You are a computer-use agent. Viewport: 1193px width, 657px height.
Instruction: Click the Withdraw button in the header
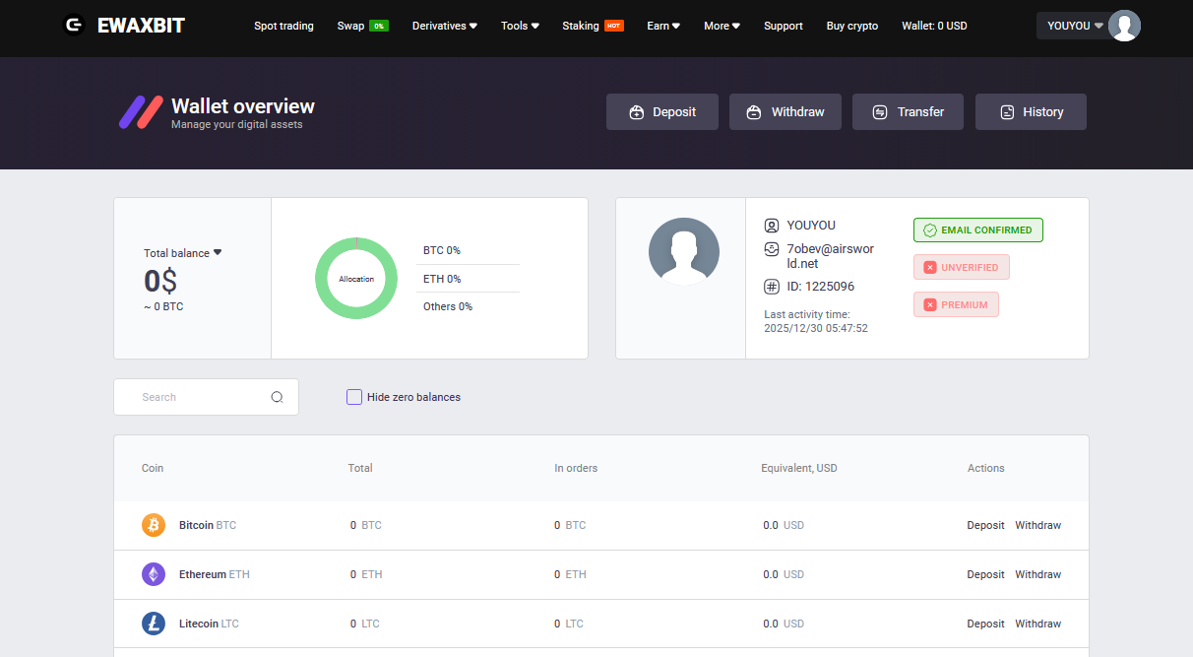[785, 112]
